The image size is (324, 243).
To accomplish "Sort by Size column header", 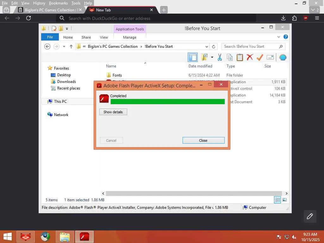I will 268,66.
